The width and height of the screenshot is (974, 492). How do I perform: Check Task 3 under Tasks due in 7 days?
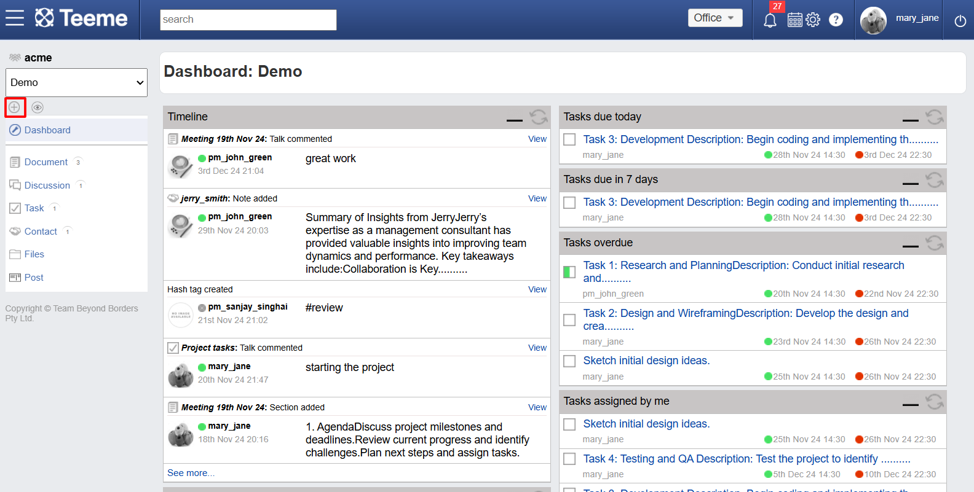pyautogui.click(x=570, y=203)
